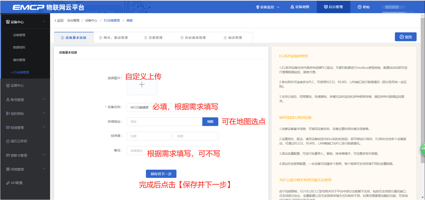Image resolution: width=425 pixels, height=200 pixels.
Task: Click the 地图 button
Action: [210, 122]
